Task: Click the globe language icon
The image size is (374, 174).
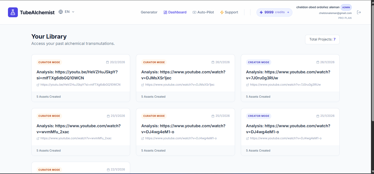Action: pyautogui.click(x=61, y=12)
